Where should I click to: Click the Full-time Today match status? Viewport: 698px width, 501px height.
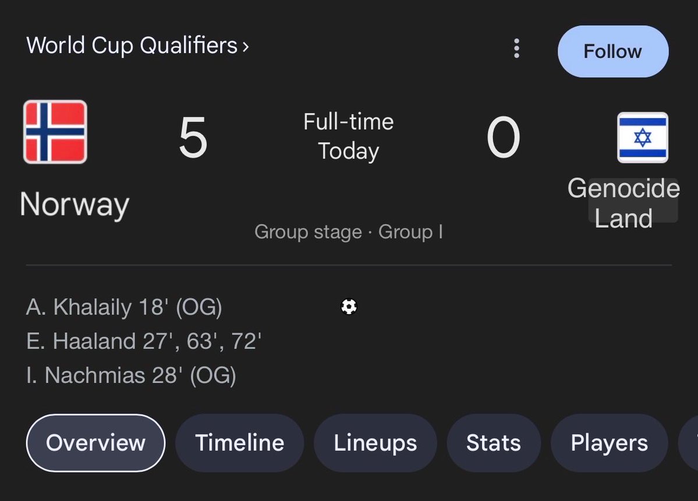349,136
